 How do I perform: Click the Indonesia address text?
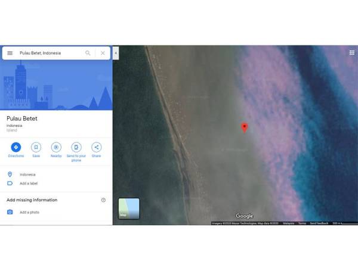[27, 174]
